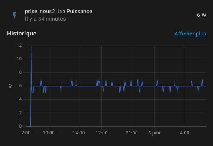The image size is (213, 146).
Task: Click the tall startup spike in the chart
Action: [x=31, y=87]
